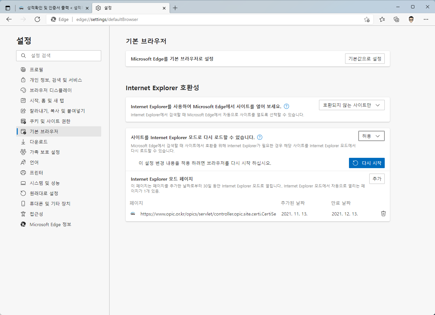Viewport: 435px width, 315px height.
Task: Add this page to favorites star icon
Action: click(367, 19)
